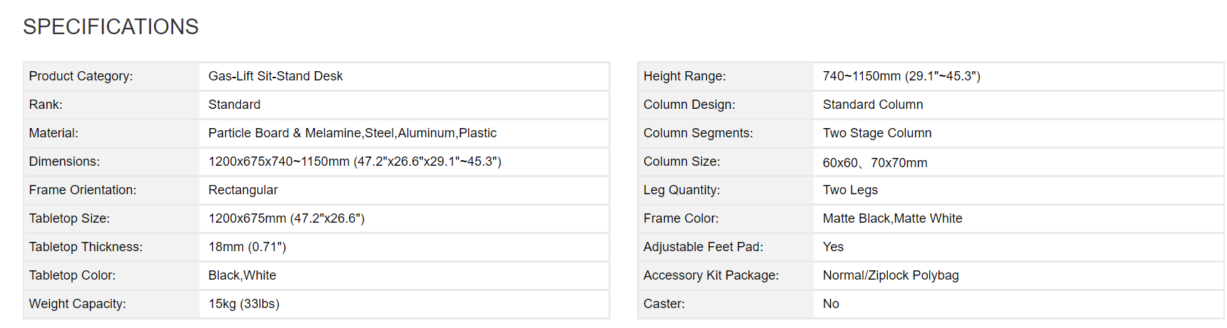Click the Tabletop Size value
Viewport: 1227px width, 328px height.
click(286, 218)
